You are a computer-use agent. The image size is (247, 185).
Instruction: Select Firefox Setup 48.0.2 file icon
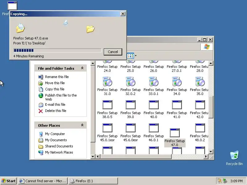(x=200, y=128)
